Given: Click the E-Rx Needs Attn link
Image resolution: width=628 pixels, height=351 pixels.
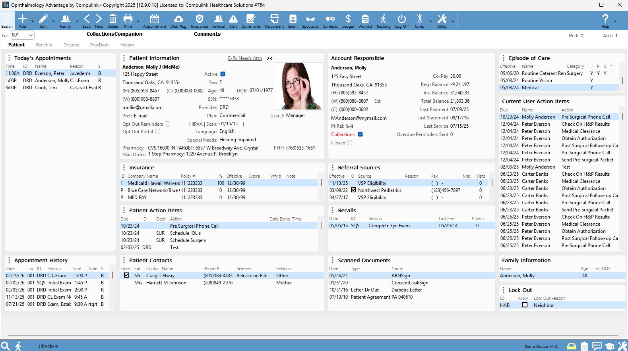Looking at the screenshot, I should (245, 58).
